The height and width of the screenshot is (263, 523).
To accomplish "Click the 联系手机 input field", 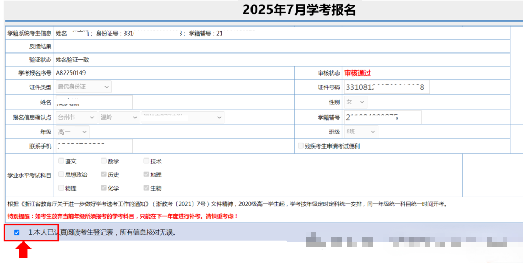I will 93,146.
